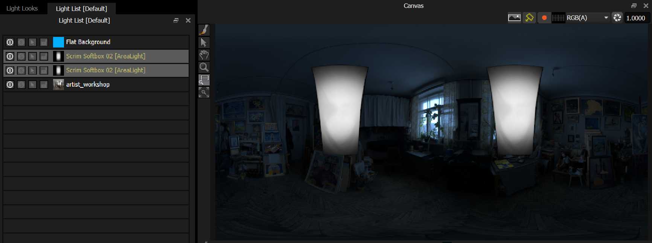Click second Scrim Softbox 02 thumbnail
Viewport: 652px width, 243px height.
coord(58,70)
